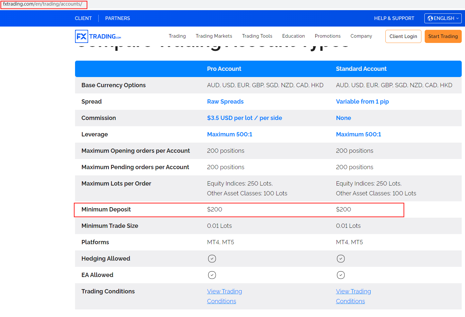
Task: Click the FX Trading logo
Action: click(98, 36)
